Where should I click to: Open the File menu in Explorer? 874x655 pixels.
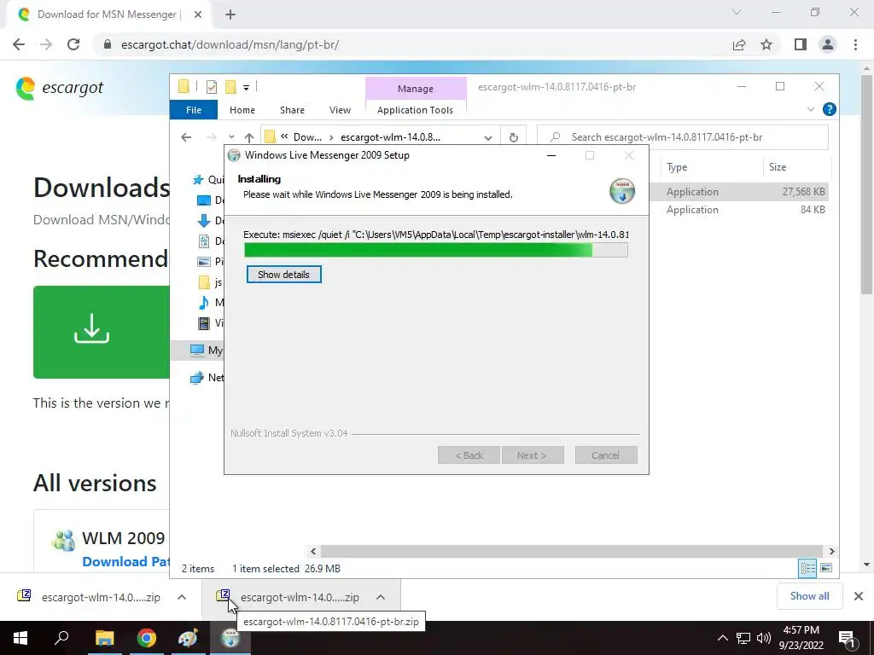[x=194, y=110]
